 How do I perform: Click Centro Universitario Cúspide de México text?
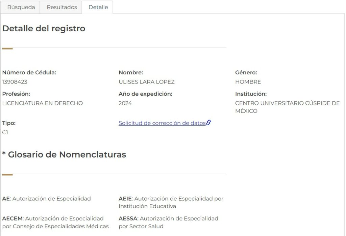(x=287, y=107)
